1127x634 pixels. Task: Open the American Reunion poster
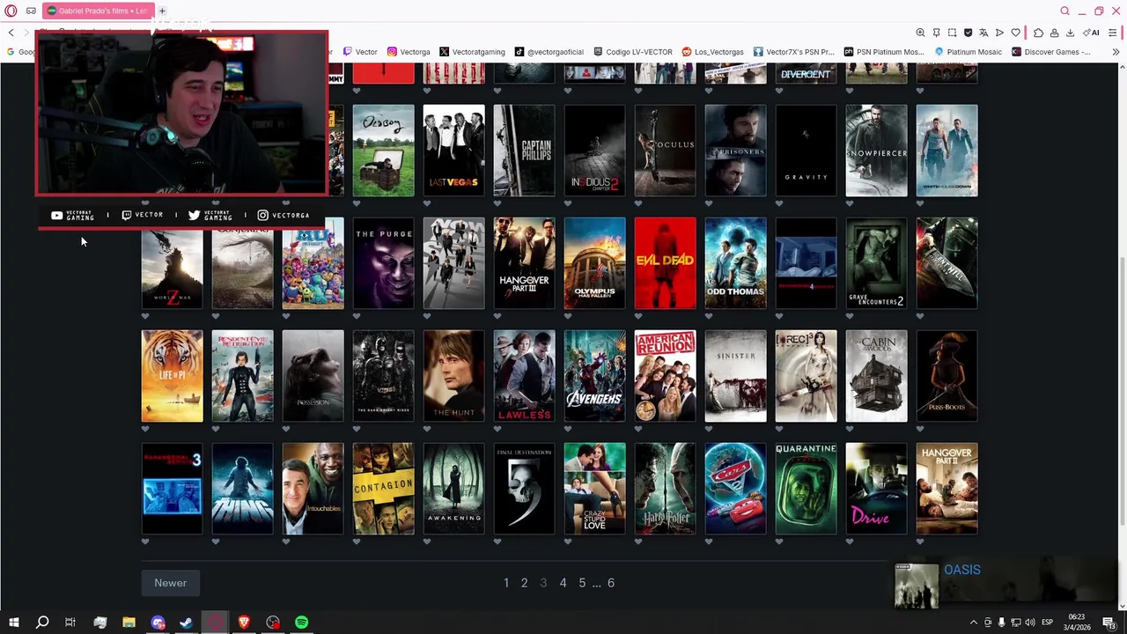coord(666,376)
